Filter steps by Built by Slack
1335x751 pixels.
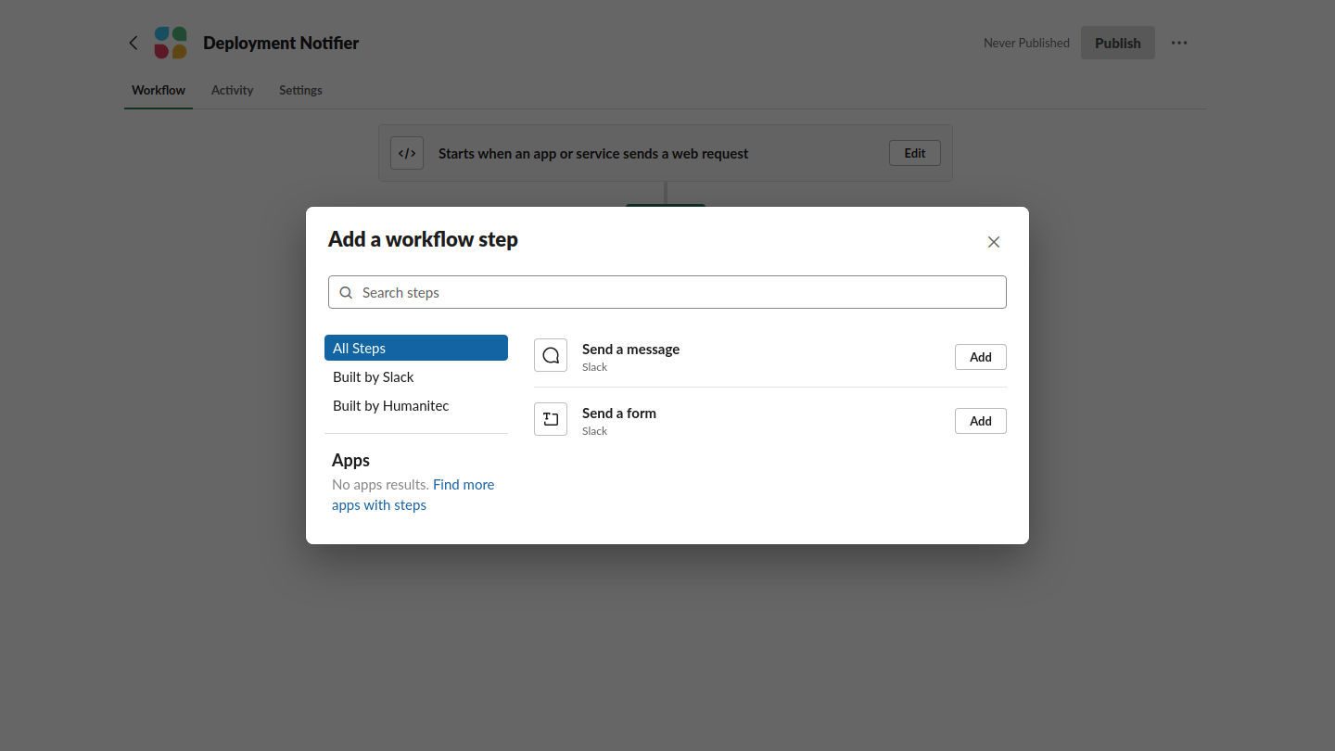(x=416, y=376)
